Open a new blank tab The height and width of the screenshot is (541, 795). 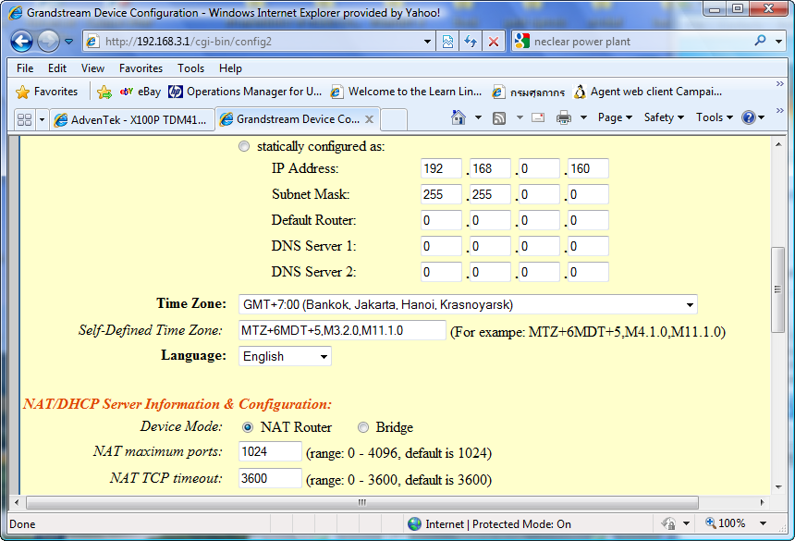pyautogui.click(x=394, y=119)
